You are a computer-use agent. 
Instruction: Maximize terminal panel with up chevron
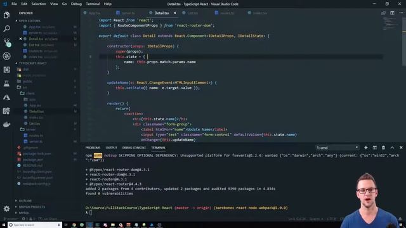[392, 148]
